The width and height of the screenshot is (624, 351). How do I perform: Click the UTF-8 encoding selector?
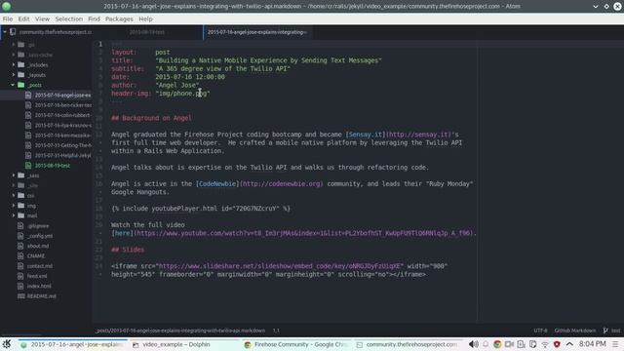[x=540, y=331]
